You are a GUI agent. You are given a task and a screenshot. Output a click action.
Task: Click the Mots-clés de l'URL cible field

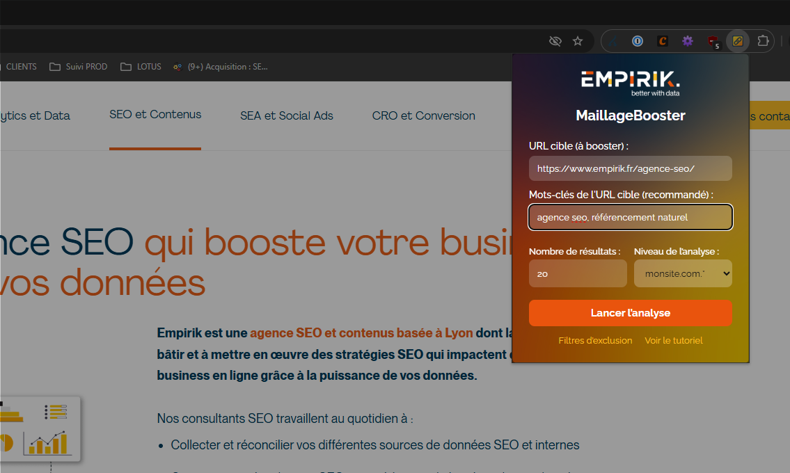point(631,217)
